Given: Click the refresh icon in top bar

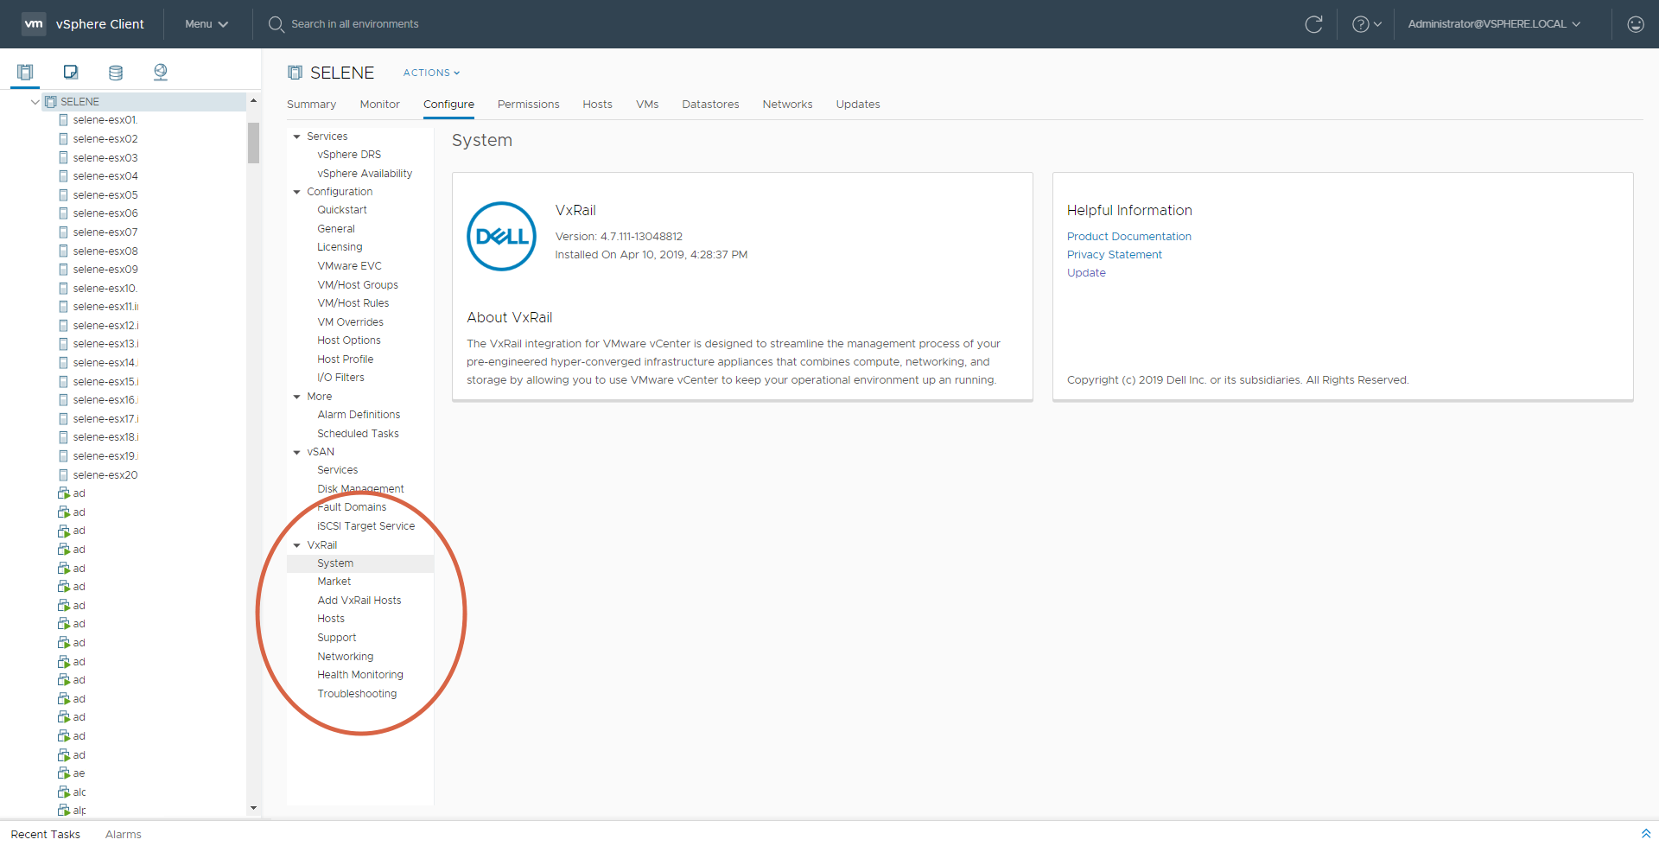Looking at the screenshot, I should tap(1313, 24).
